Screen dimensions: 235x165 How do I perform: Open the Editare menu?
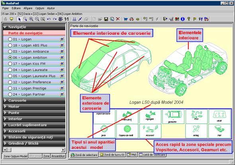pos(16,8)
